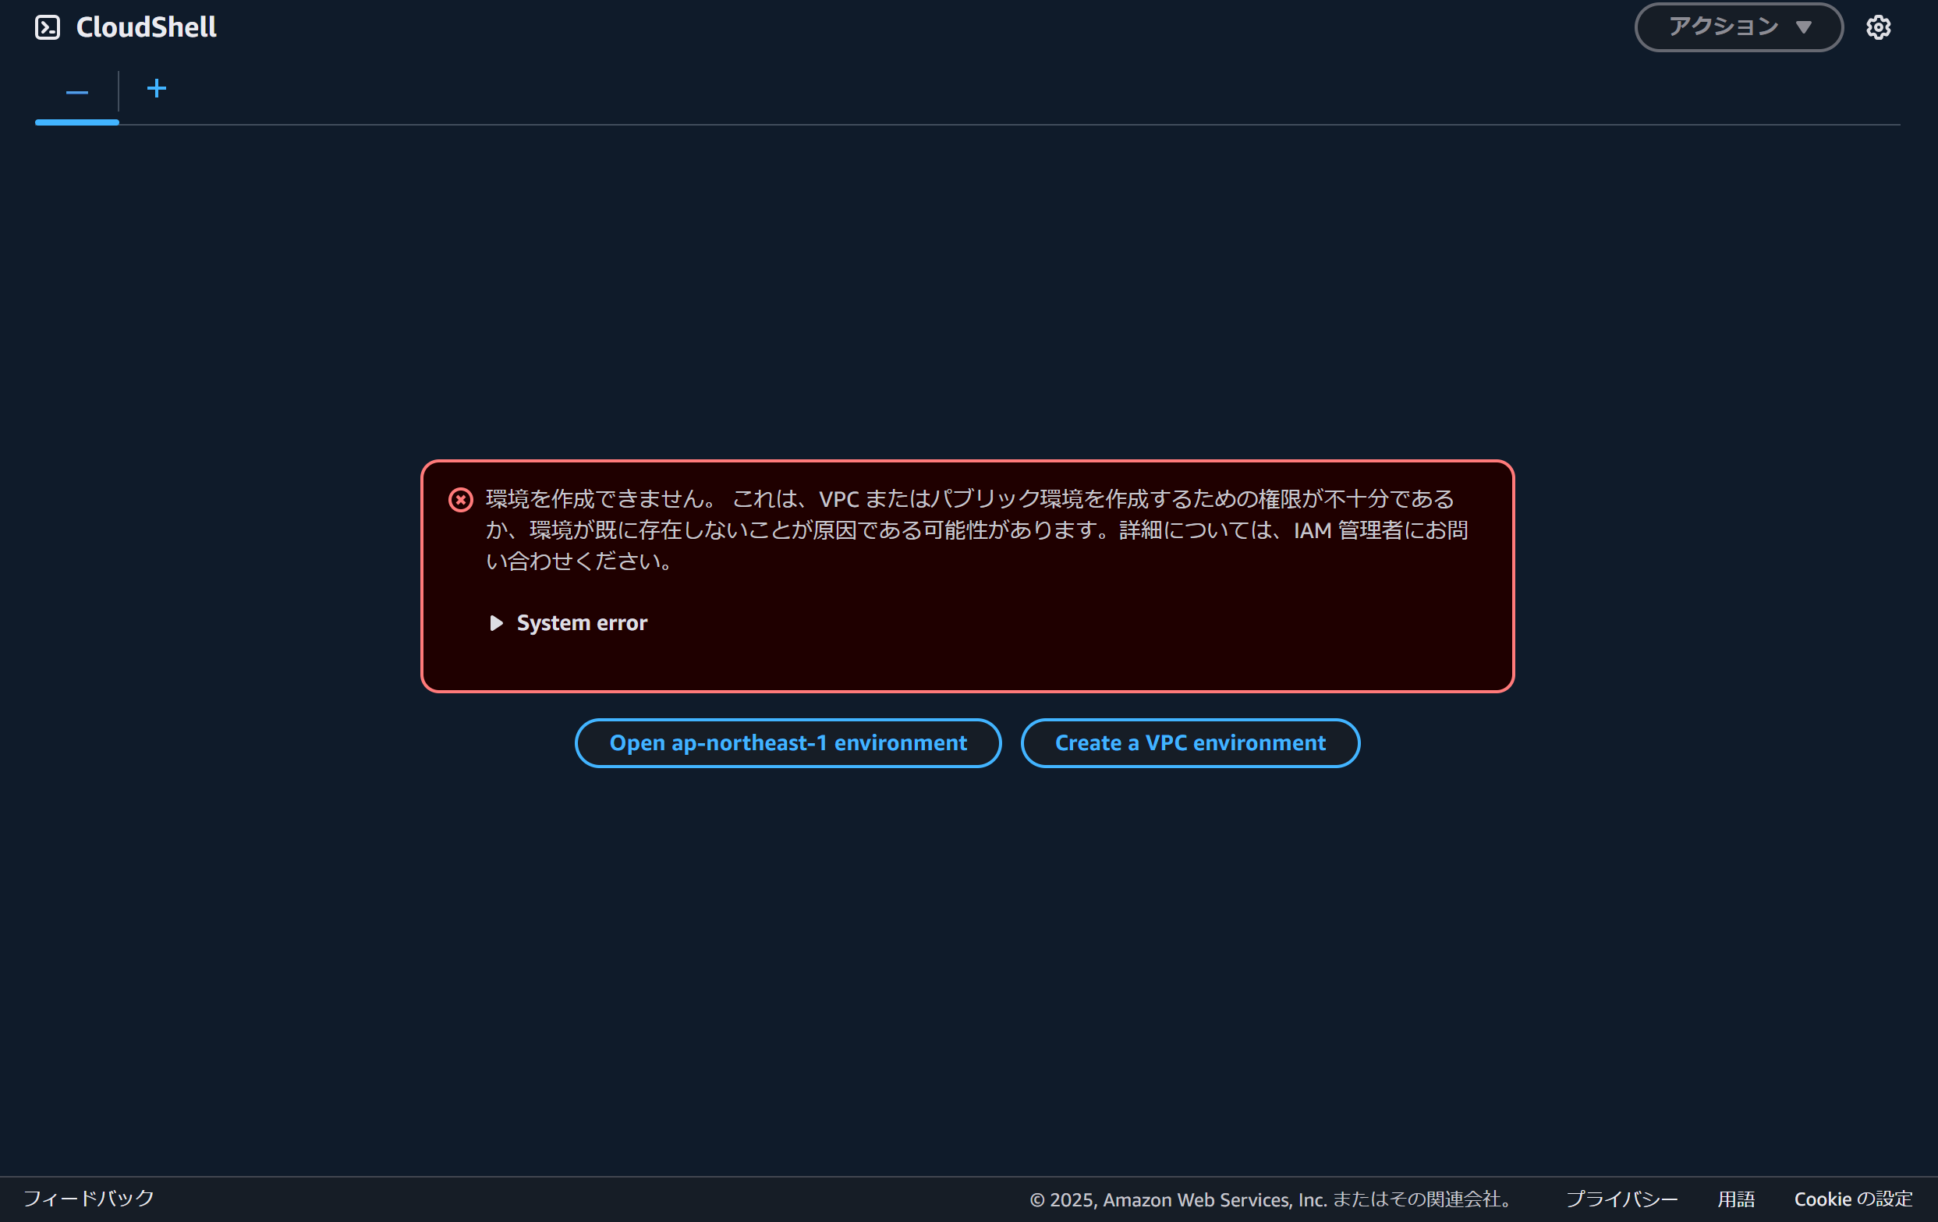Open the プライバシー link
This screenshot has height=1222, width=1938.
point(1621,1199)
